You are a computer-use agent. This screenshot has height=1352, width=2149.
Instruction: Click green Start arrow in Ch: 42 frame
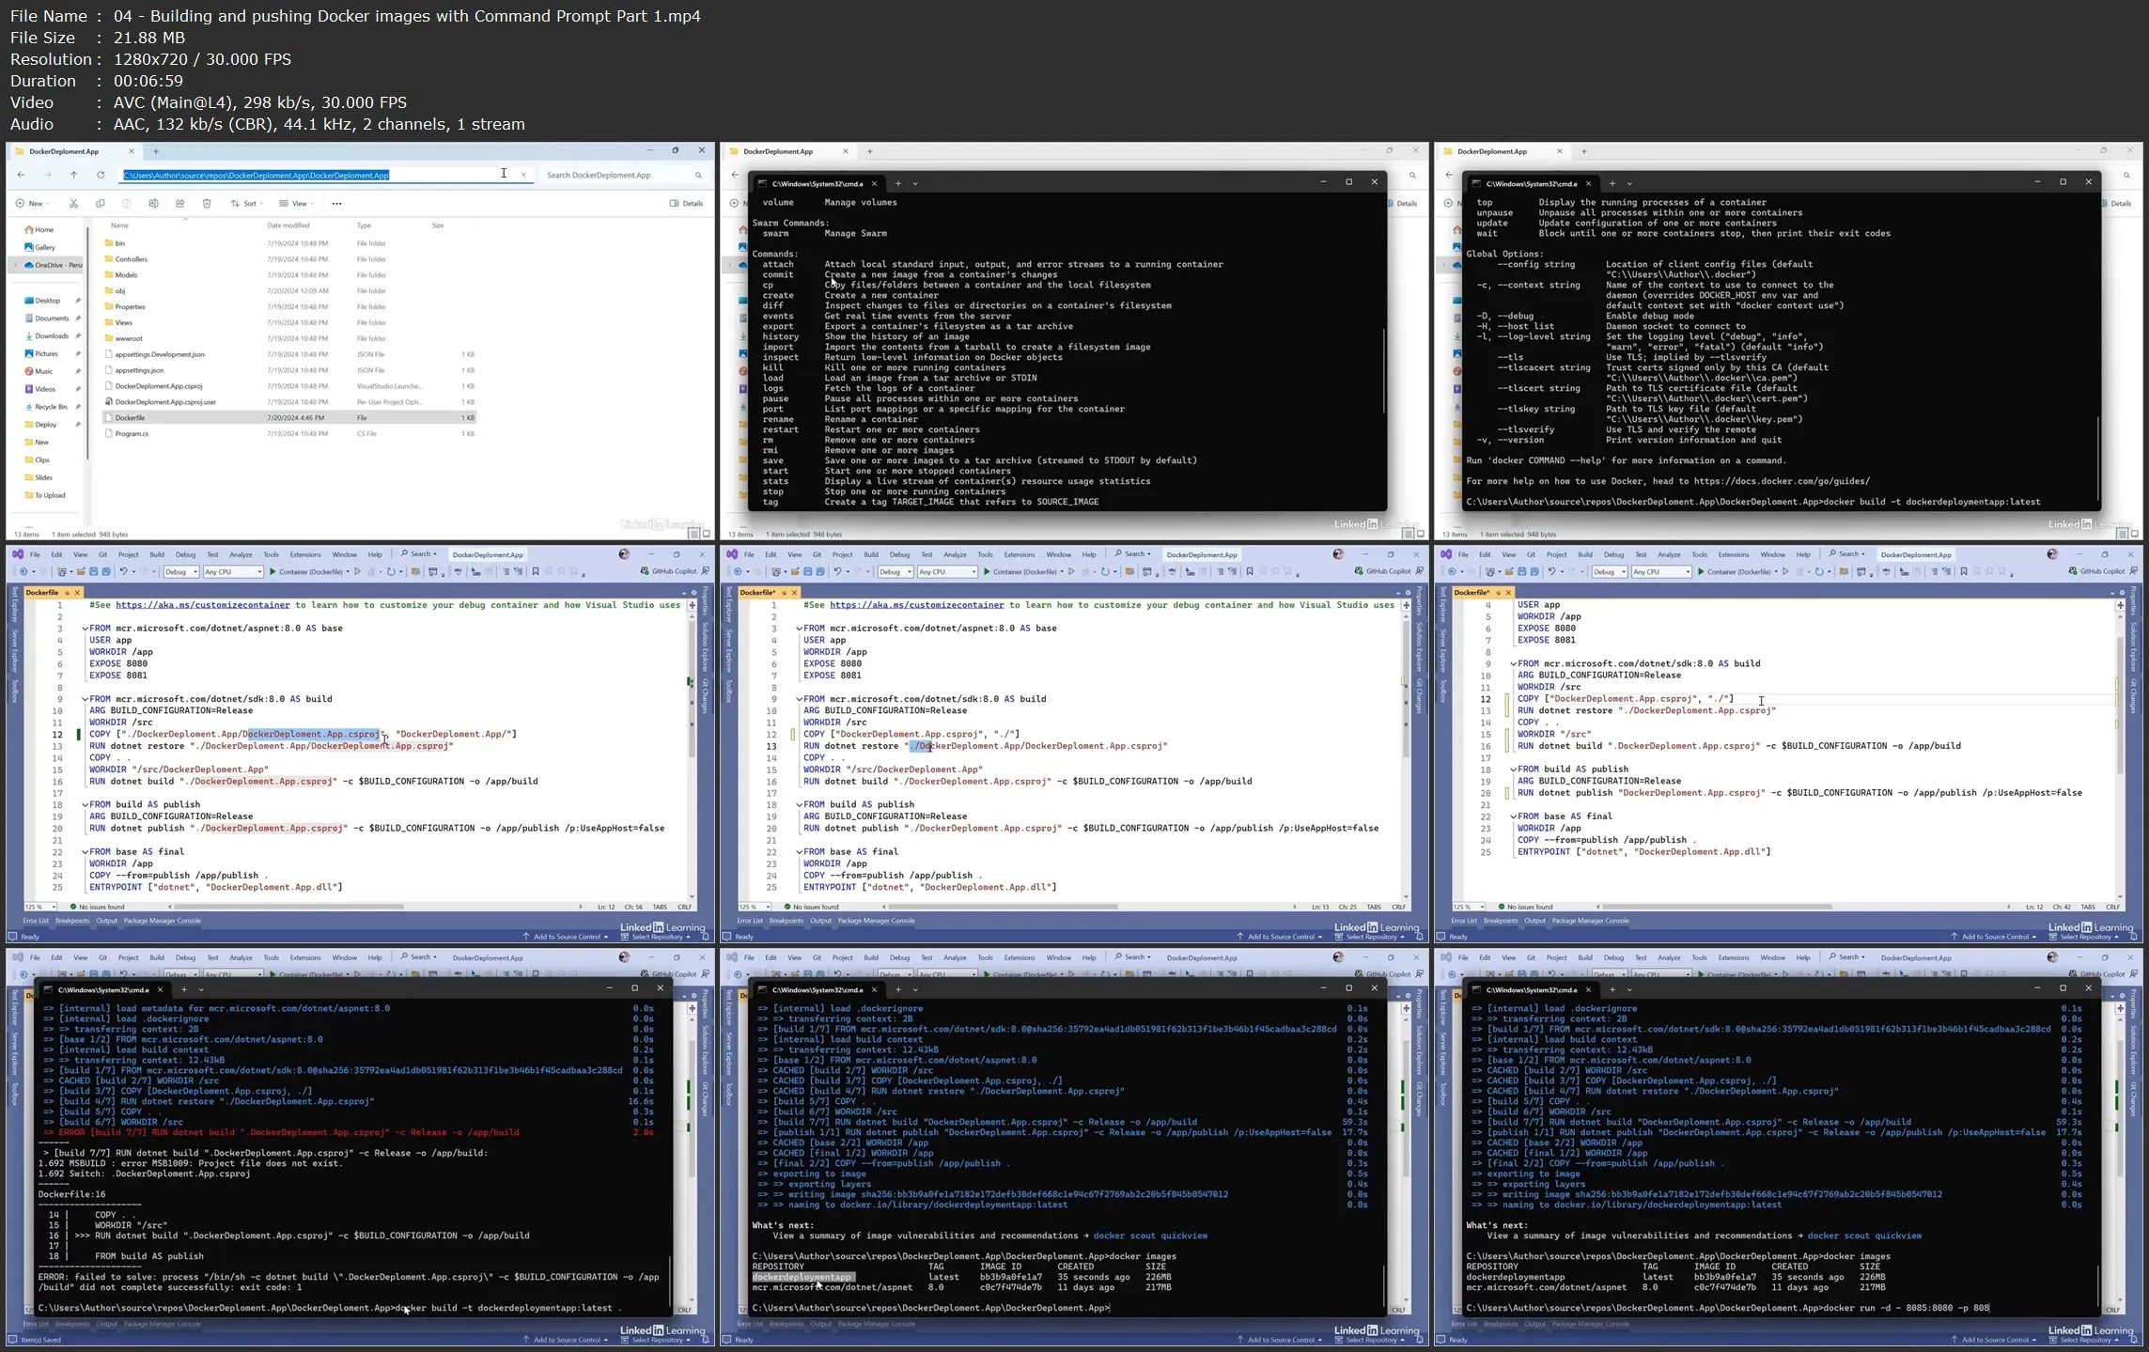pos(1701,571)
